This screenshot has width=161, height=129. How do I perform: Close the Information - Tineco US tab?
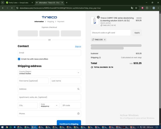pyautogui.click(x=62, y=3)
